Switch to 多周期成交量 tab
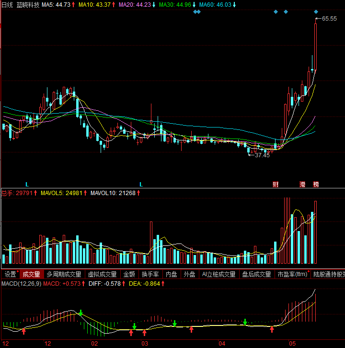This screenshot has height=348, width=345. tap(64, 275)
